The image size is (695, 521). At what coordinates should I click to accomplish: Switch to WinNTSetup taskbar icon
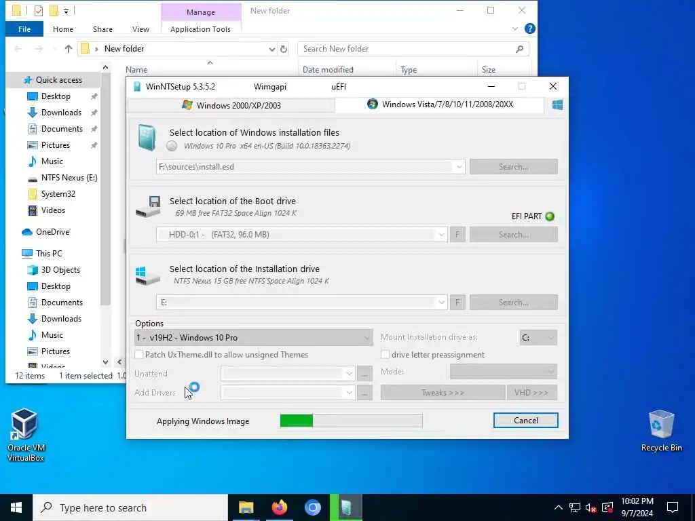click(x=346, y=507)
